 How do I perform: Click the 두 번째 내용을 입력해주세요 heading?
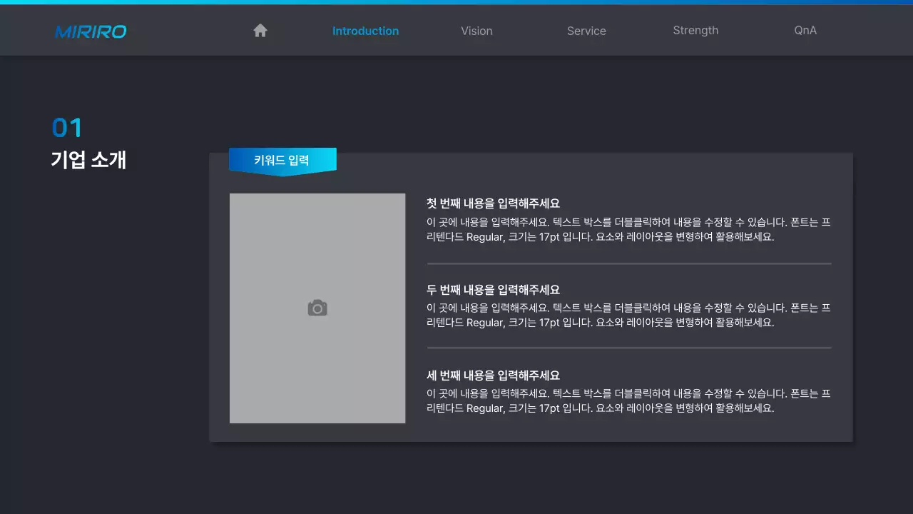493,289
